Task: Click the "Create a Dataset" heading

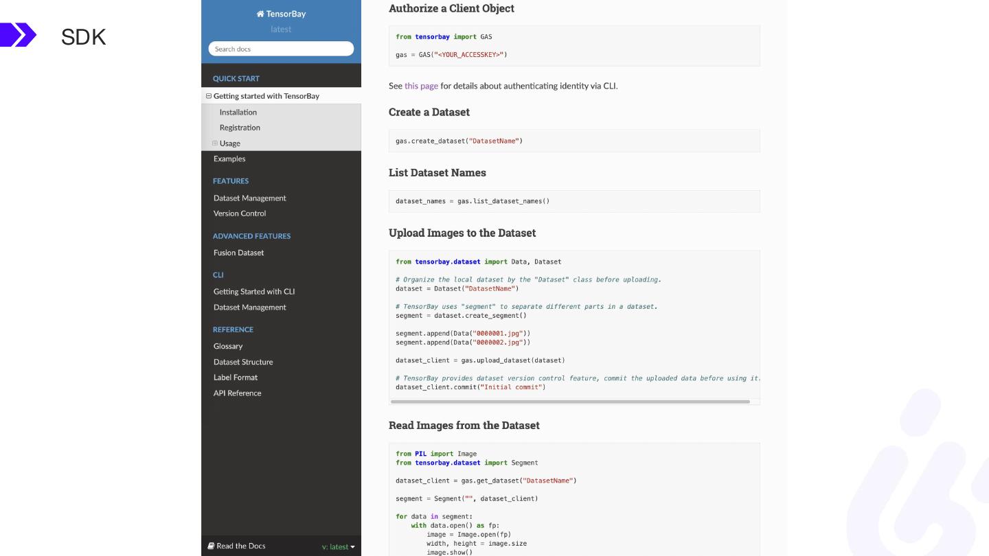Action: 429,112
